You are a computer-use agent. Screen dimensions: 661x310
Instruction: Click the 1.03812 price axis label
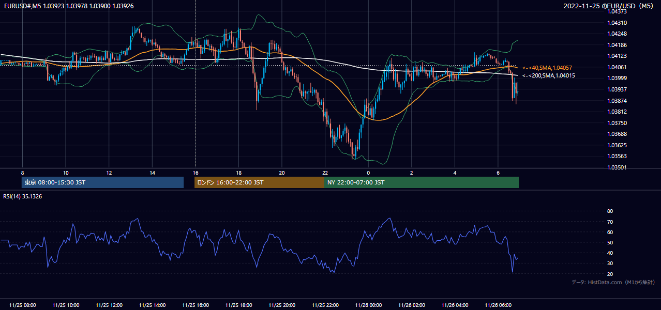(617, 112)
